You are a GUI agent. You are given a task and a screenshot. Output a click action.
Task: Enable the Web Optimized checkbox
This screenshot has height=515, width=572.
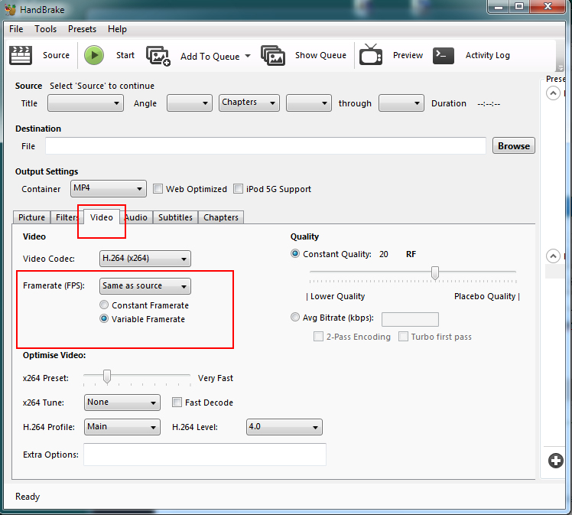coord(158,189)
